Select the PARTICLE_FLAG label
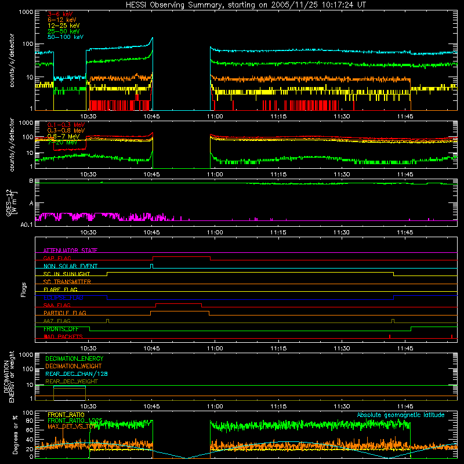This screenshot has width=464, height=464. (x=65, y=313)
